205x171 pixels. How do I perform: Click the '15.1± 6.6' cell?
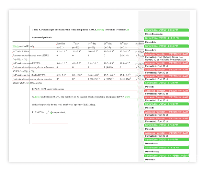125,75
